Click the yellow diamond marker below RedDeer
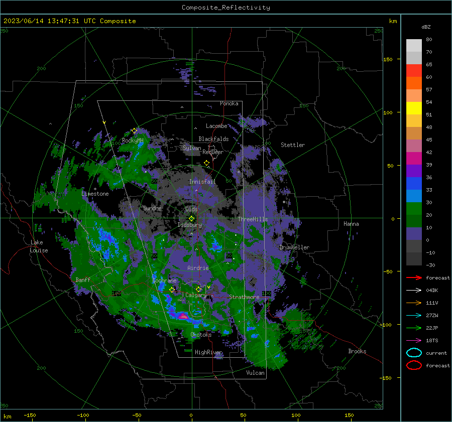 tap(207, 163)
